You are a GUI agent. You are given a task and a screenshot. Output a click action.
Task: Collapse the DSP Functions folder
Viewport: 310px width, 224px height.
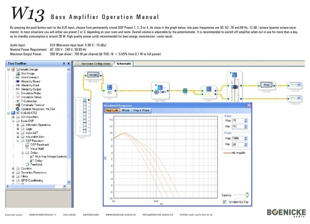coord(18,141)
